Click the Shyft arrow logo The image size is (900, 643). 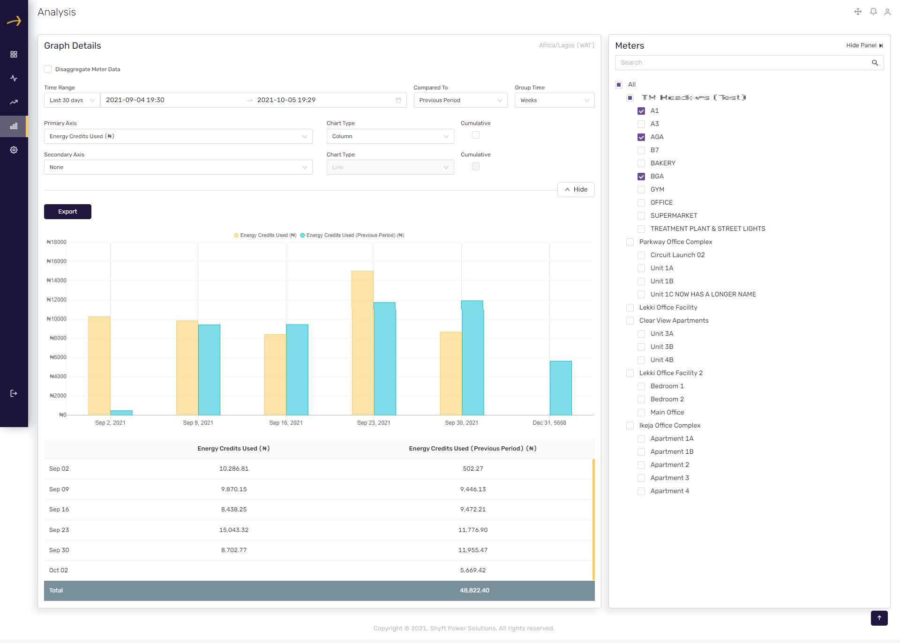[14, 21]
